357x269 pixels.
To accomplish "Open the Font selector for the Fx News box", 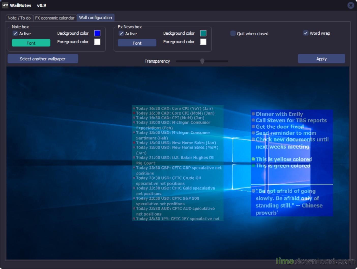I will click(137, 43).
